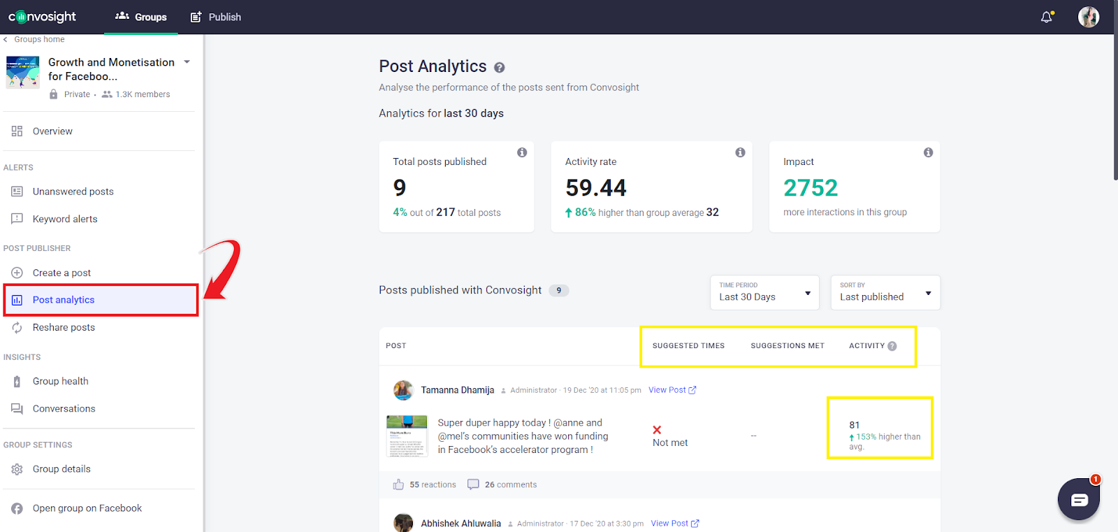Click the Activity column help icon
The image size is (1118, 532).
[892, 346]
